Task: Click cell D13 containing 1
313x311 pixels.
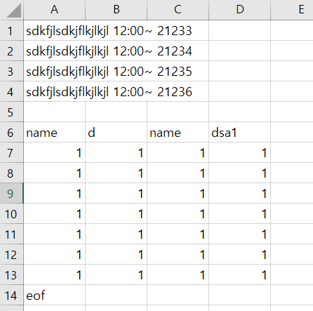Action: click(x=240, y=275)
